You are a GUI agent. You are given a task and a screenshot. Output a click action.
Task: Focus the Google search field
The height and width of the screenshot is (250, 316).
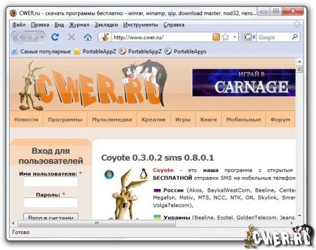[x=274, y=37]
